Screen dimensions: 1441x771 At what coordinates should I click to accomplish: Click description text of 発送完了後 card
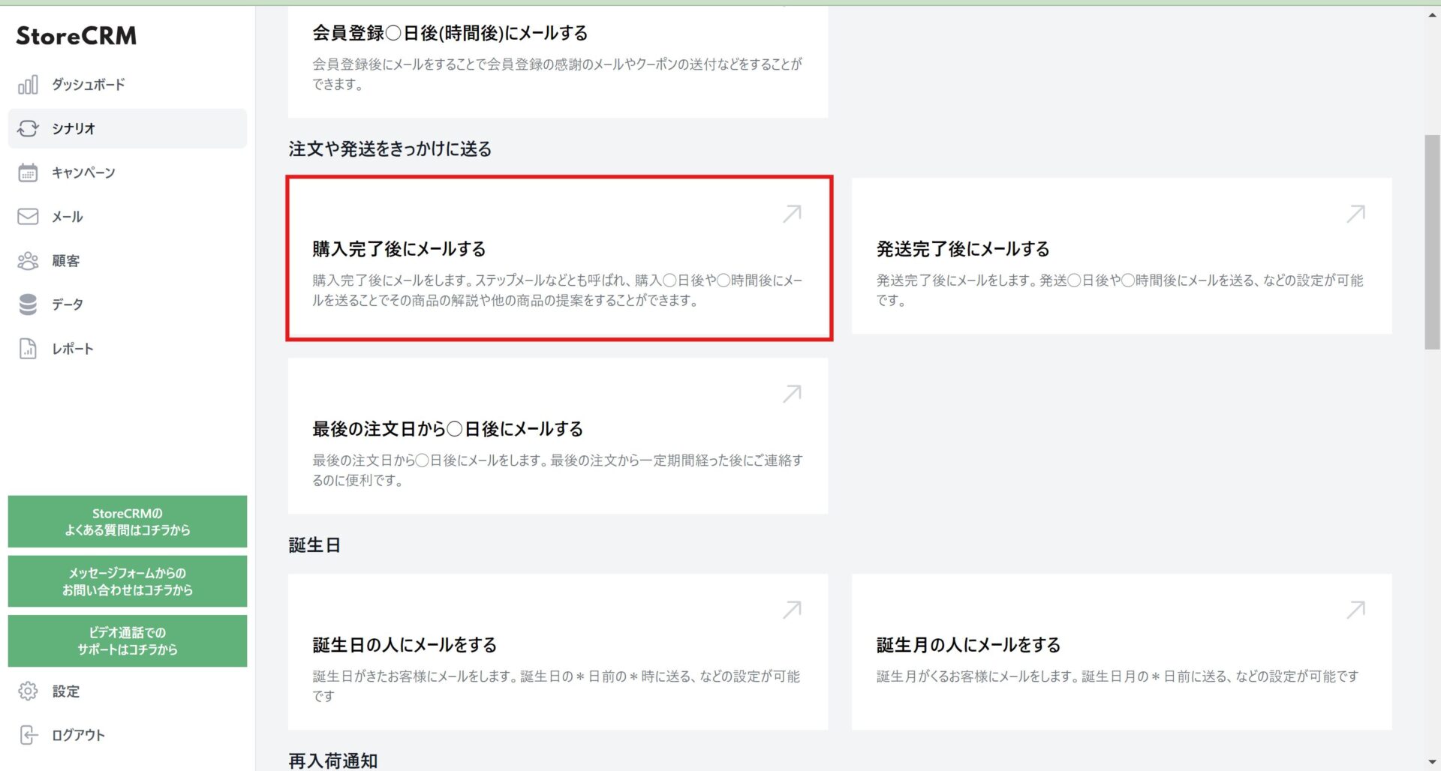coord(1120,290)
